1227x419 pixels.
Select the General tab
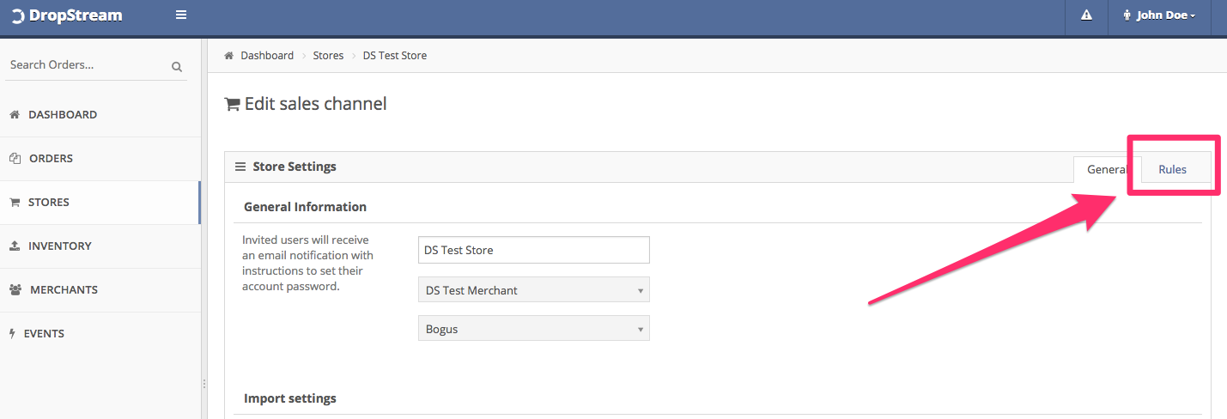(x=1108, y=169)
